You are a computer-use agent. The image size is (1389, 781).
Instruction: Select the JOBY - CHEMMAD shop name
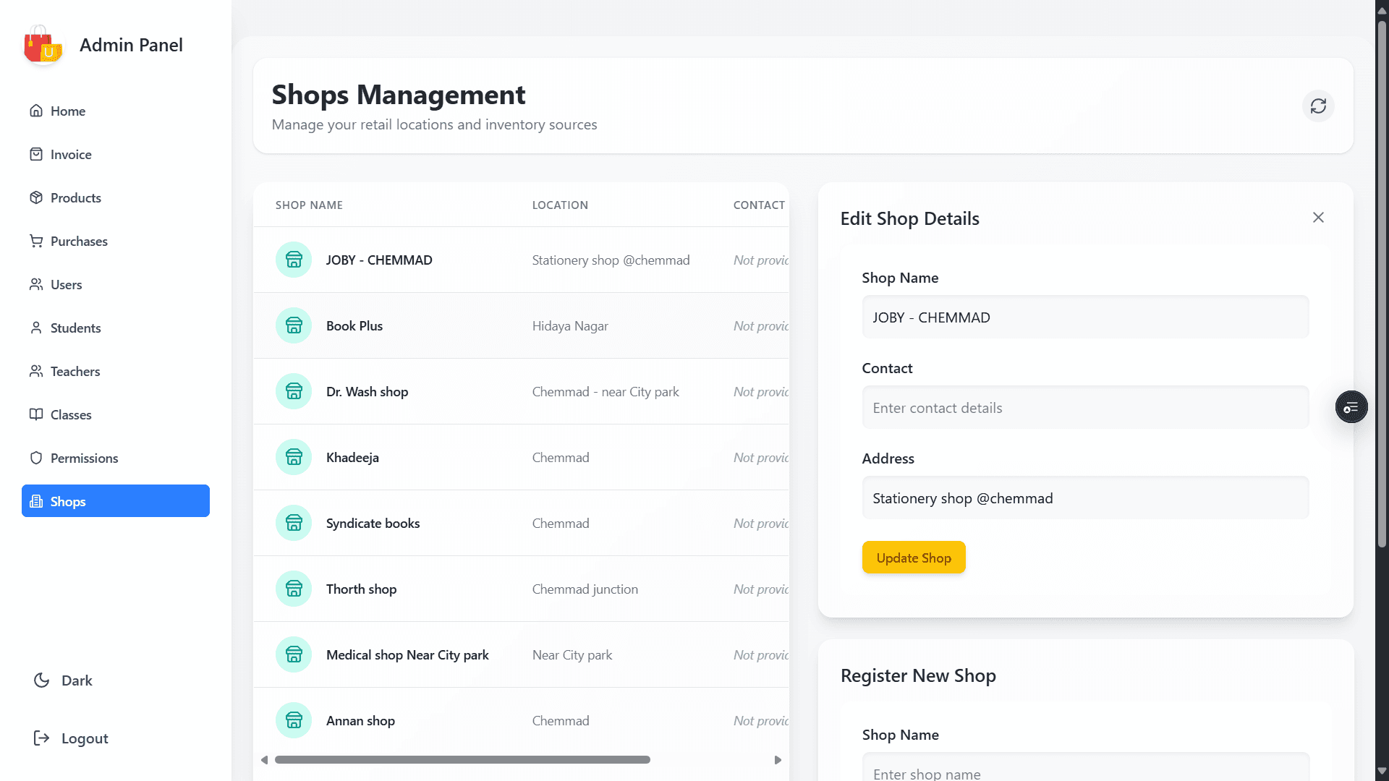coord(379,260)
